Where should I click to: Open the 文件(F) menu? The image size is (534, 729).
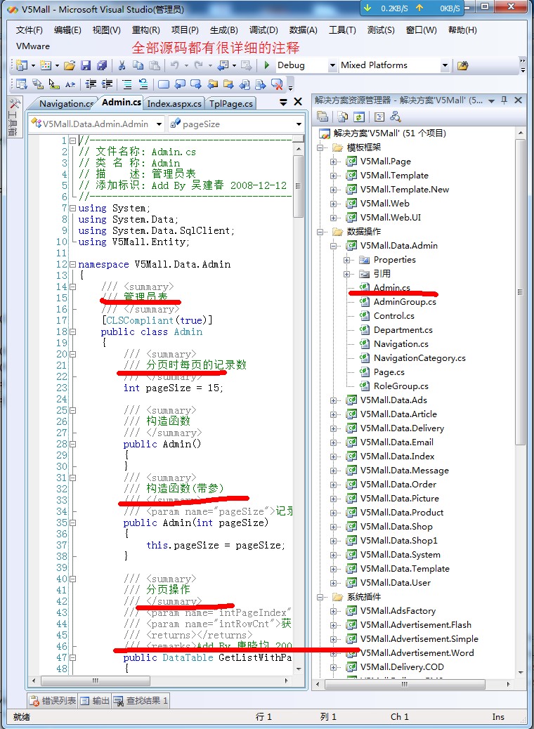tap(29, 30)
